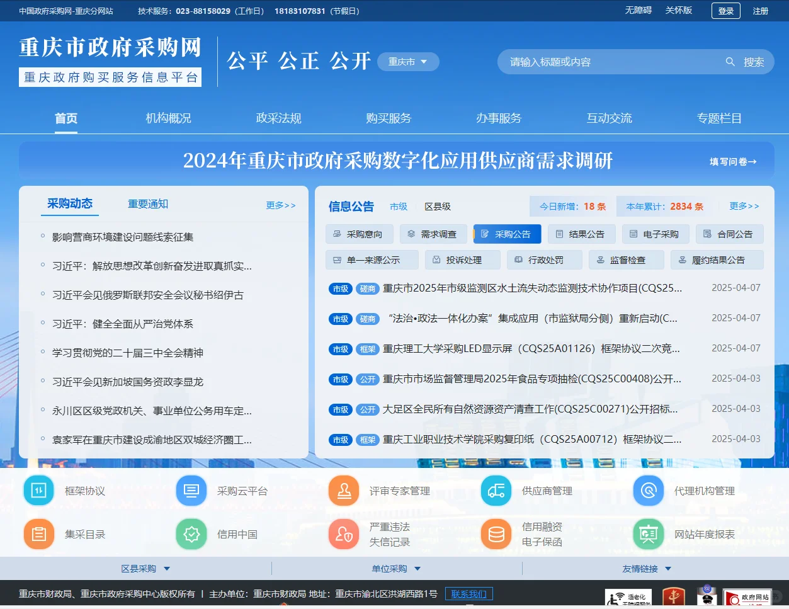
Task: Open the 重庆市政府采购网 site logo
Action: [x=110, y=61]
